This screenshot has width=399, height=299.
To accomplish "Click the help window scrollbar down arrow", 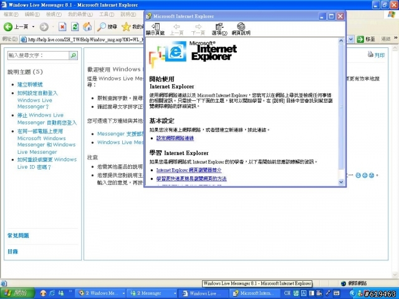I will [341, 182].
